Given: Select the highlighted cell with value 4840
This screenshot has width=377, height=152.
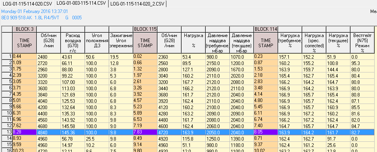Looking at the screenshot, I should [x=49, y=132].
